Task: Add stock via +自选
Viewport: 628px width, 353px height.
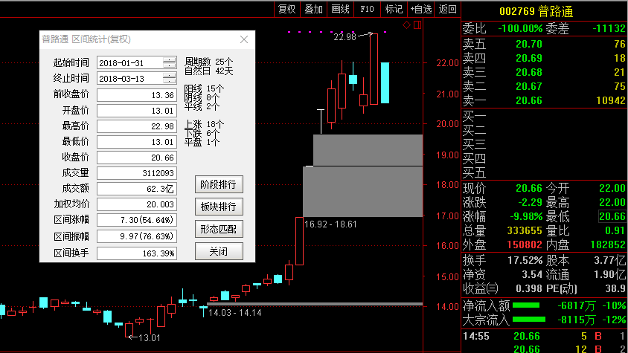Action: [x=420, y=9]
